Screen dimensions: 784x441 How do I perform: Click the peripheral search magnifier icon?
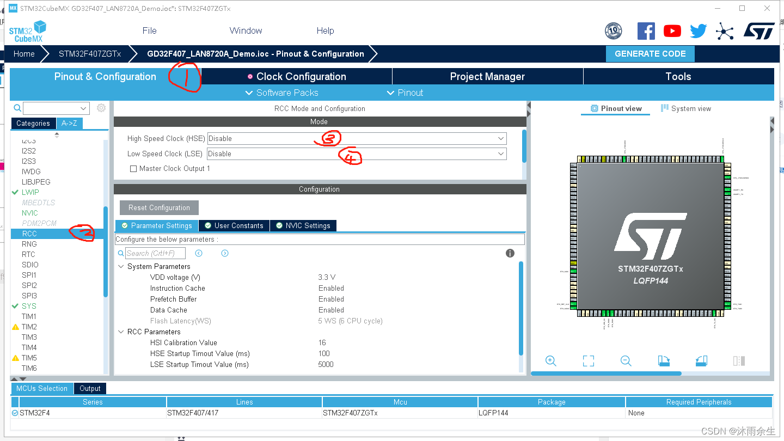click(17, 108)
